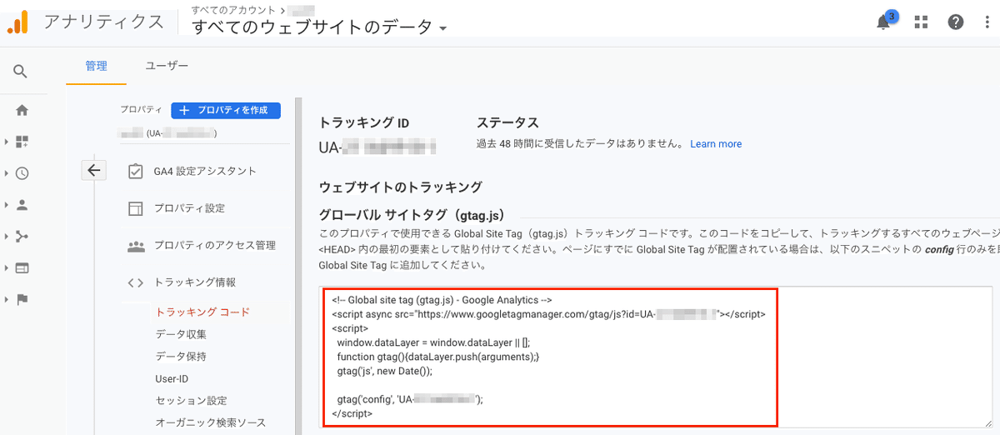1000x435 pixels.
Task: Click the グローバル サイトタグ（gtag.js） heading
Action: point(412,215)
